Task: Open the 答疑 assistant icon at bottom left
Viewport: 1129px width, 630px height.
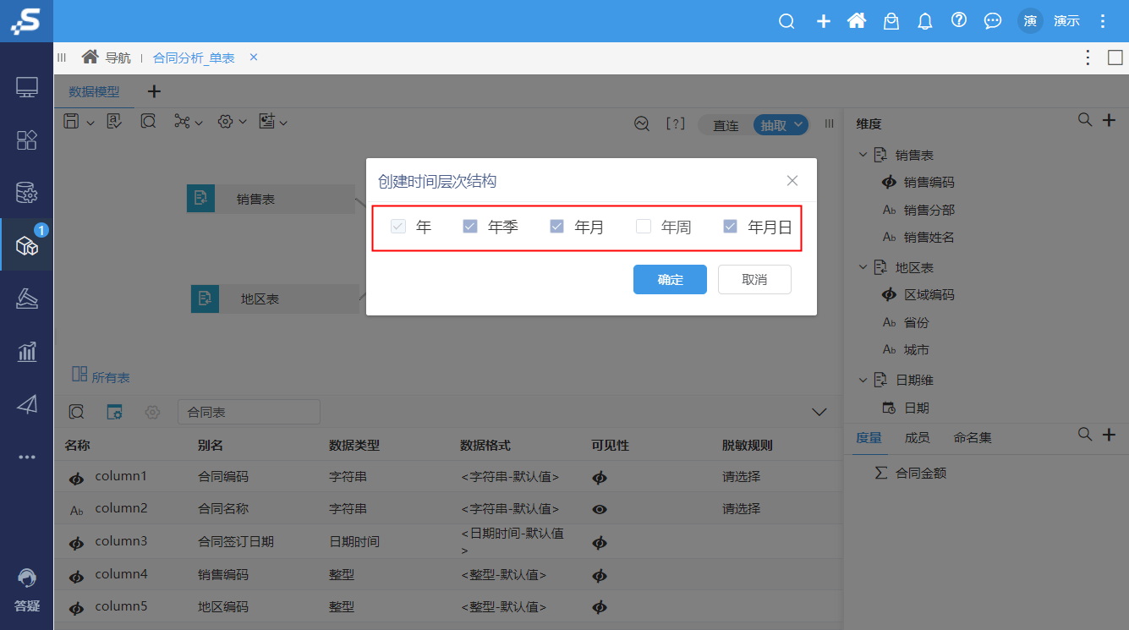Action: click(26, 582)
